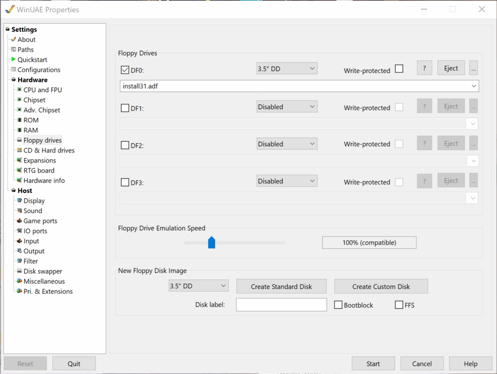Viewport: 497px width, 374px height.
Task: Click the Configurations icon in tree
Action: [13, 69]
